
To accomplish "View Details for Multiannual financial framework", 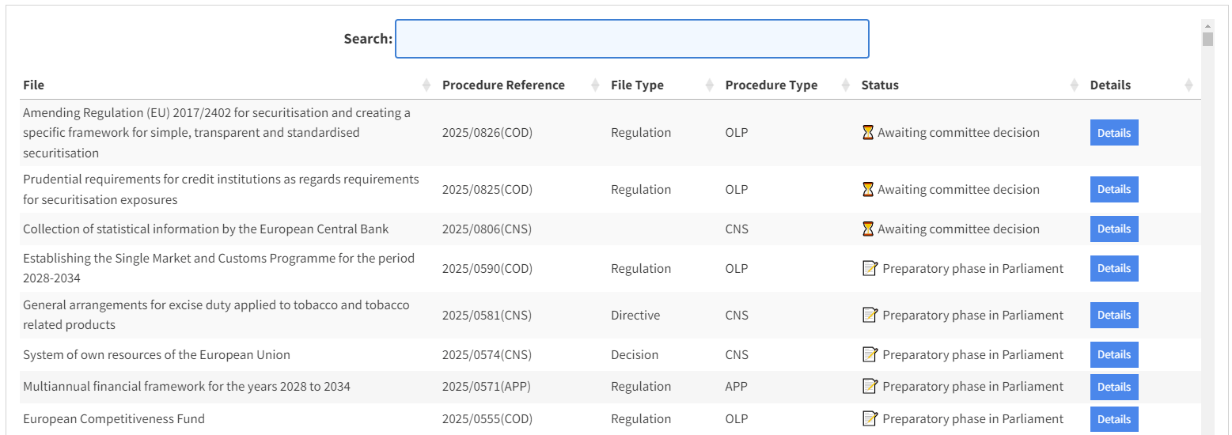I will click(x=1113, y=387).
